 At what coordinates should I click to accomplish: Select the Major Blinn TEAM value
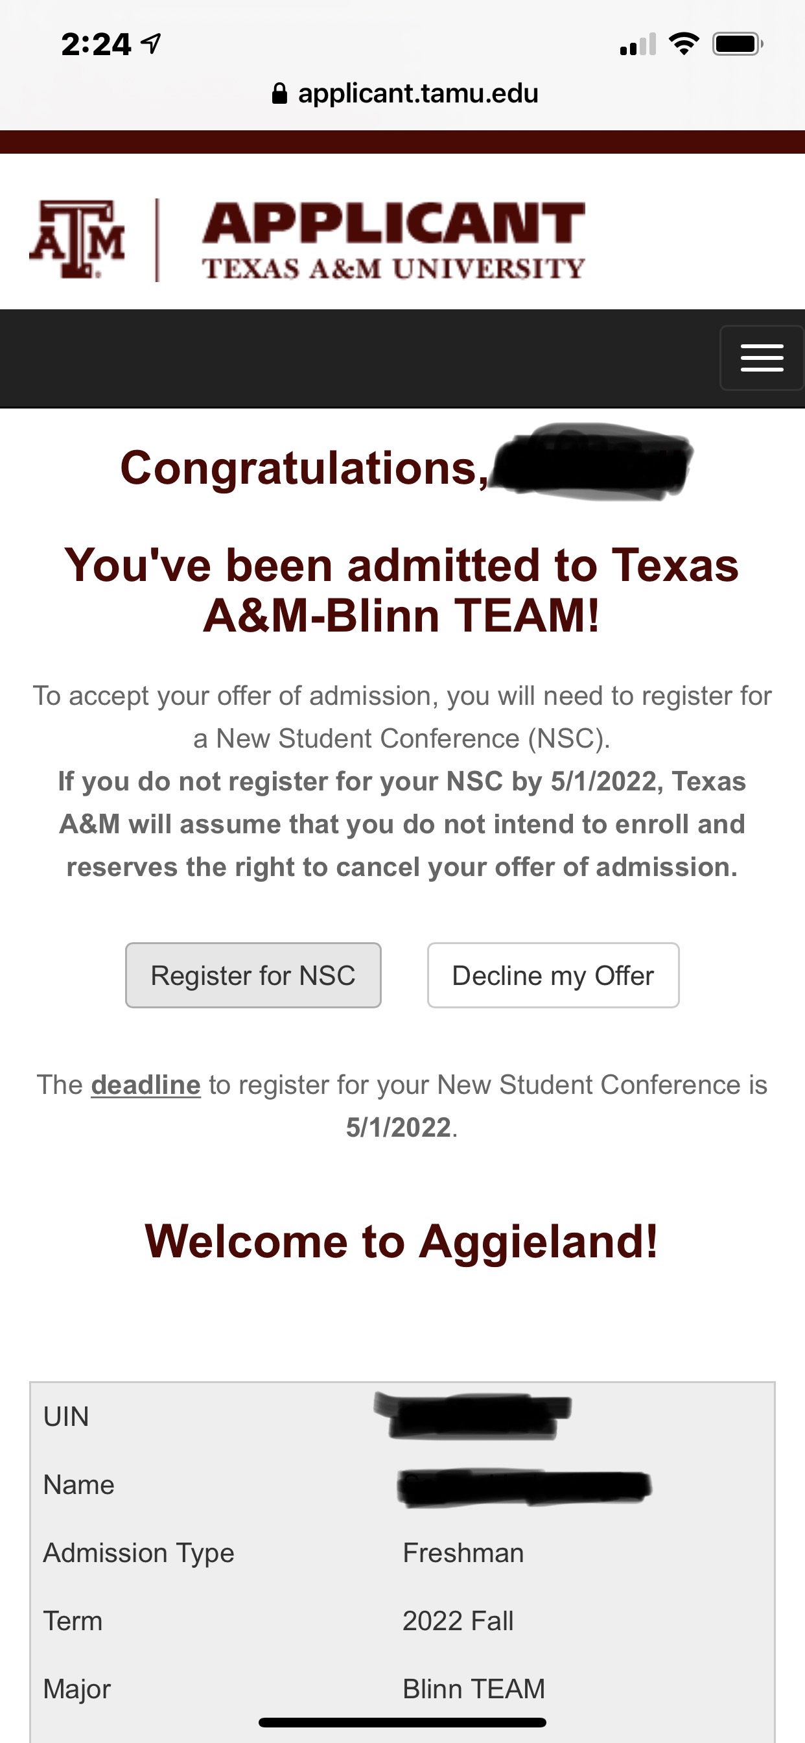pos(474,1689)
